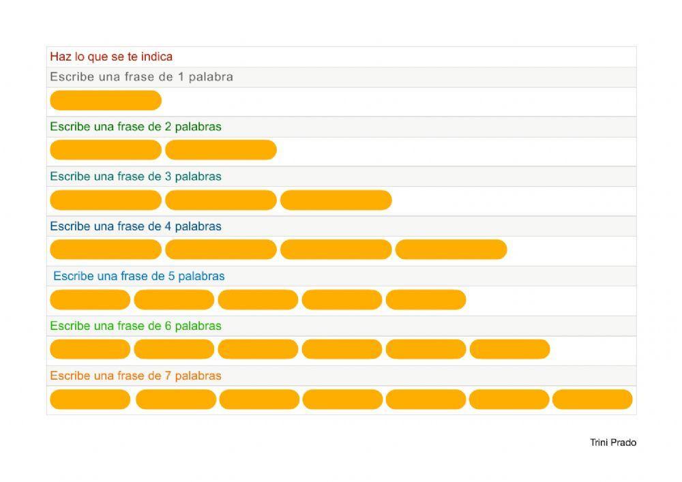Click the 'Trini Prado' author text
This screenshot has width=682, height=482.
click(612, 442)
